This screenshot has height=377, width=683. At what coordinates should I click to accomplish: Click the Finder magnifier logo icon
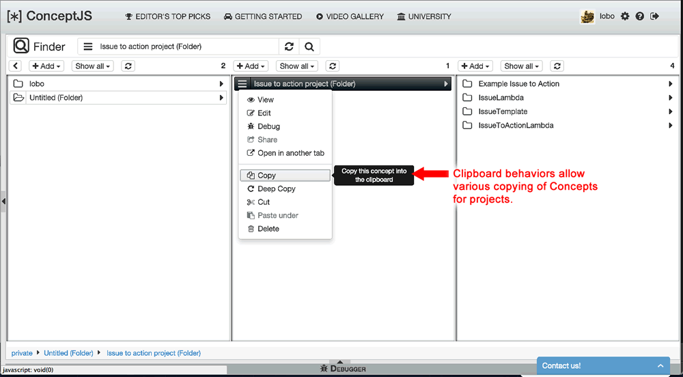pos(21,46)
